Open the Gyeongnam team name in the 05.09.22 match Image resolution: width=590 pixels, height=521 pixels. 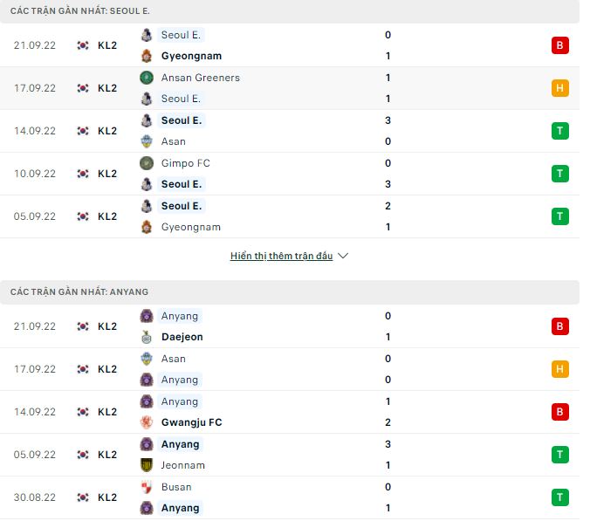[191, 227]
